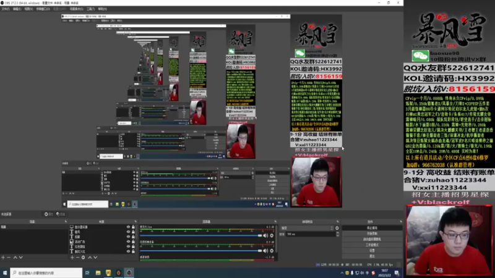Click the 退出 exit button
This screenshot has width=495, height=278.
click(372, 256)
